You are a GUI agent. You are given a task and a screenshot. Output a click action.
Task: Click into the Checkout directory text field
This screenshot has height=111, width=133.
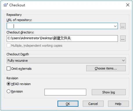[62, 38]
